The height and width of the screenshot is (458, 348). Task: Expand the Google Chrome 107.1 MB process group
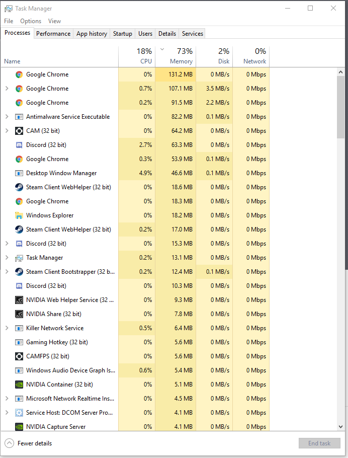(7, 89)
